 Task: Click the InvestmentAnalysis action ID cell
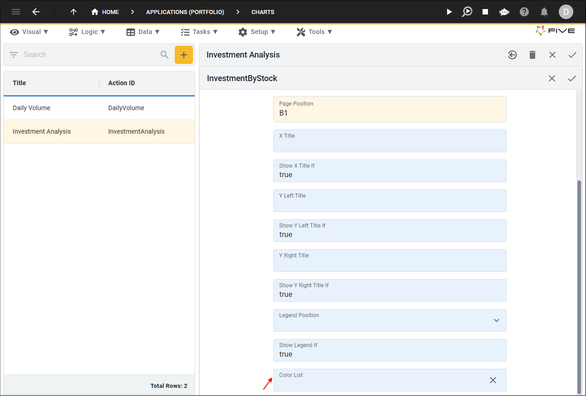(x=136, y=131)
